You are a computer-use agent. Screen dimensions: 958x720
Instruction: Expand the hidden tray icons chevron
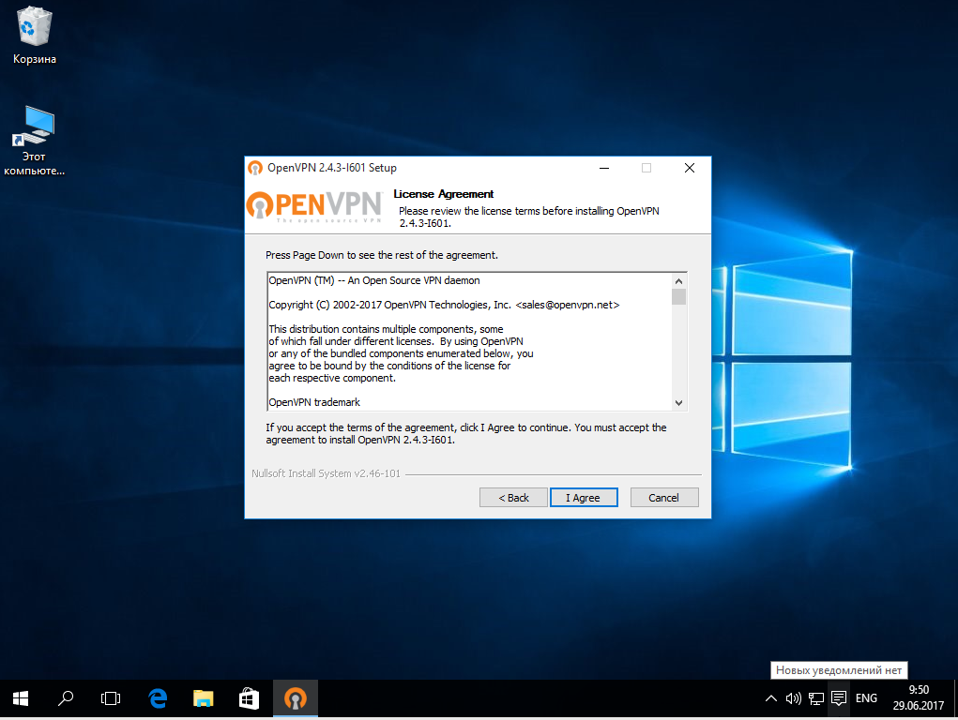pos(771,698)
